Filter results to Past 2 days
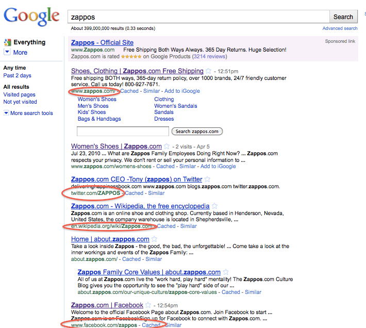 tap(17, 76)
